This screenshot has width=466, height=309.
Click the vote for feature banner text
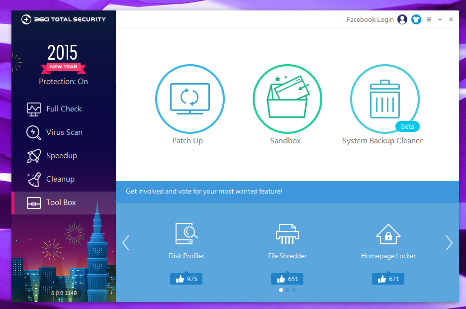[204, 191]
